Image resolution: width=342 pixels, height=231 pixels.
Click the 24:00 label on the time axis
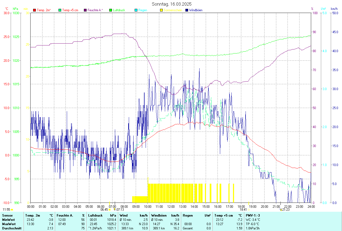point(311,206)
